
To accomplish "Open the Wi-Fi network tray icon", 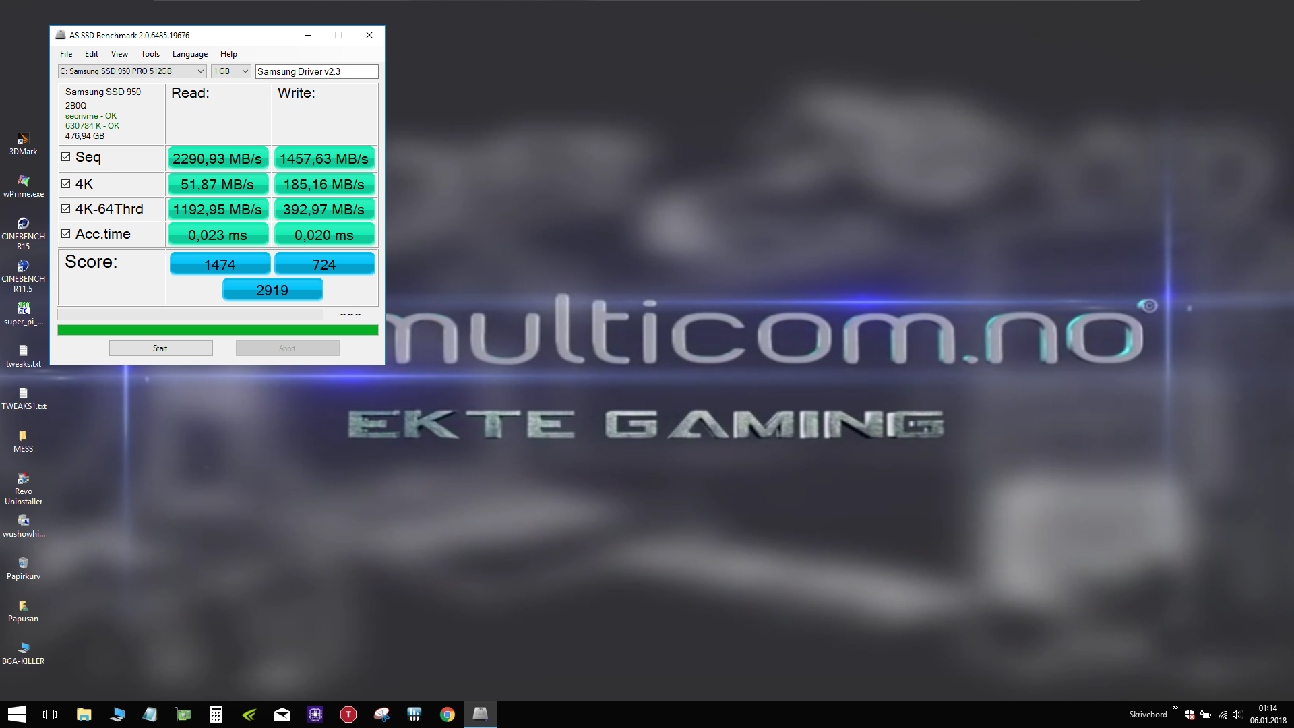I will (1222, 715).
